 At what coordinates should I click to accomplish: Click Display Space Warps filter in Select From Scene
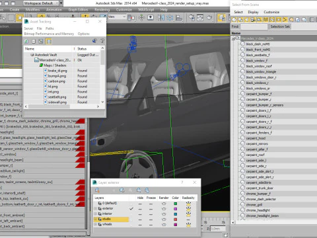pos(266,20)
